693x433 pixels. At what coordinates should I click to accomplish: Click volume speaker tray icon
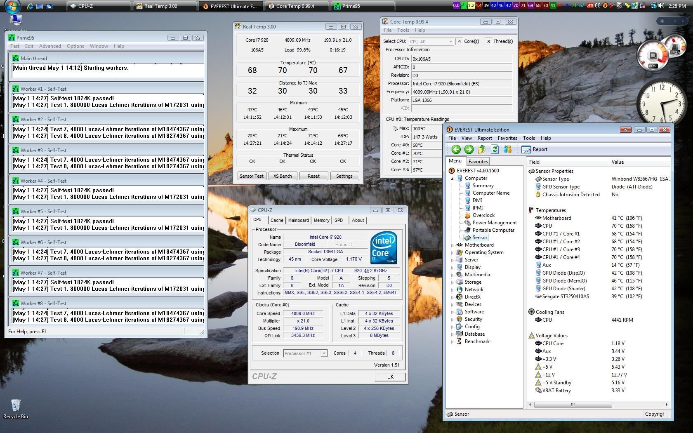click(662, 6)
